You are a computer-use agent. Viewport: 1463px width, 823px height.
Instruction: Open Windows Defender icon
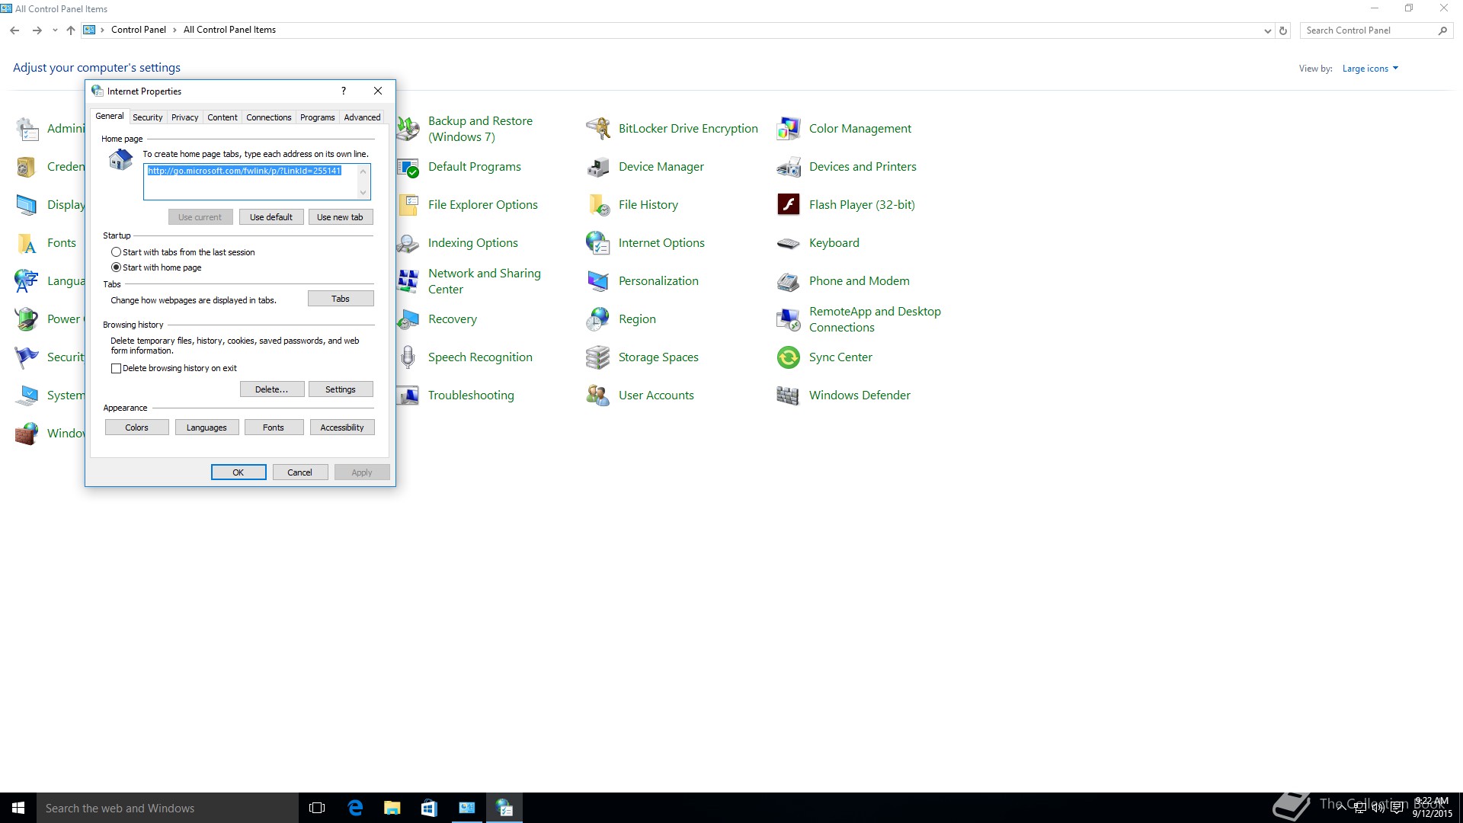point(789,395)
